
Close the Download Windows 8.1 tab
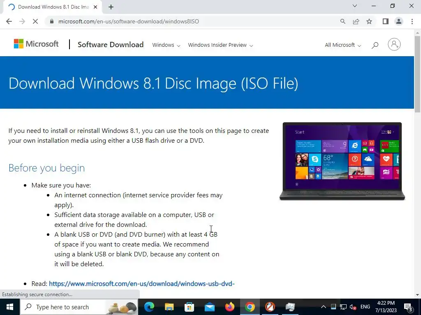pyautogui.click(x=95, y=7)
